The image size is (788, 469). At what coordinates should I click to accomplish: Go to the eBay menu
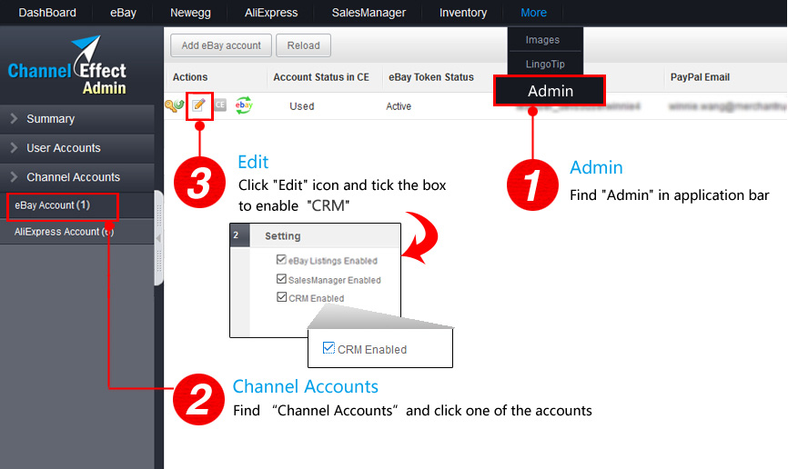tap(123, 13)
